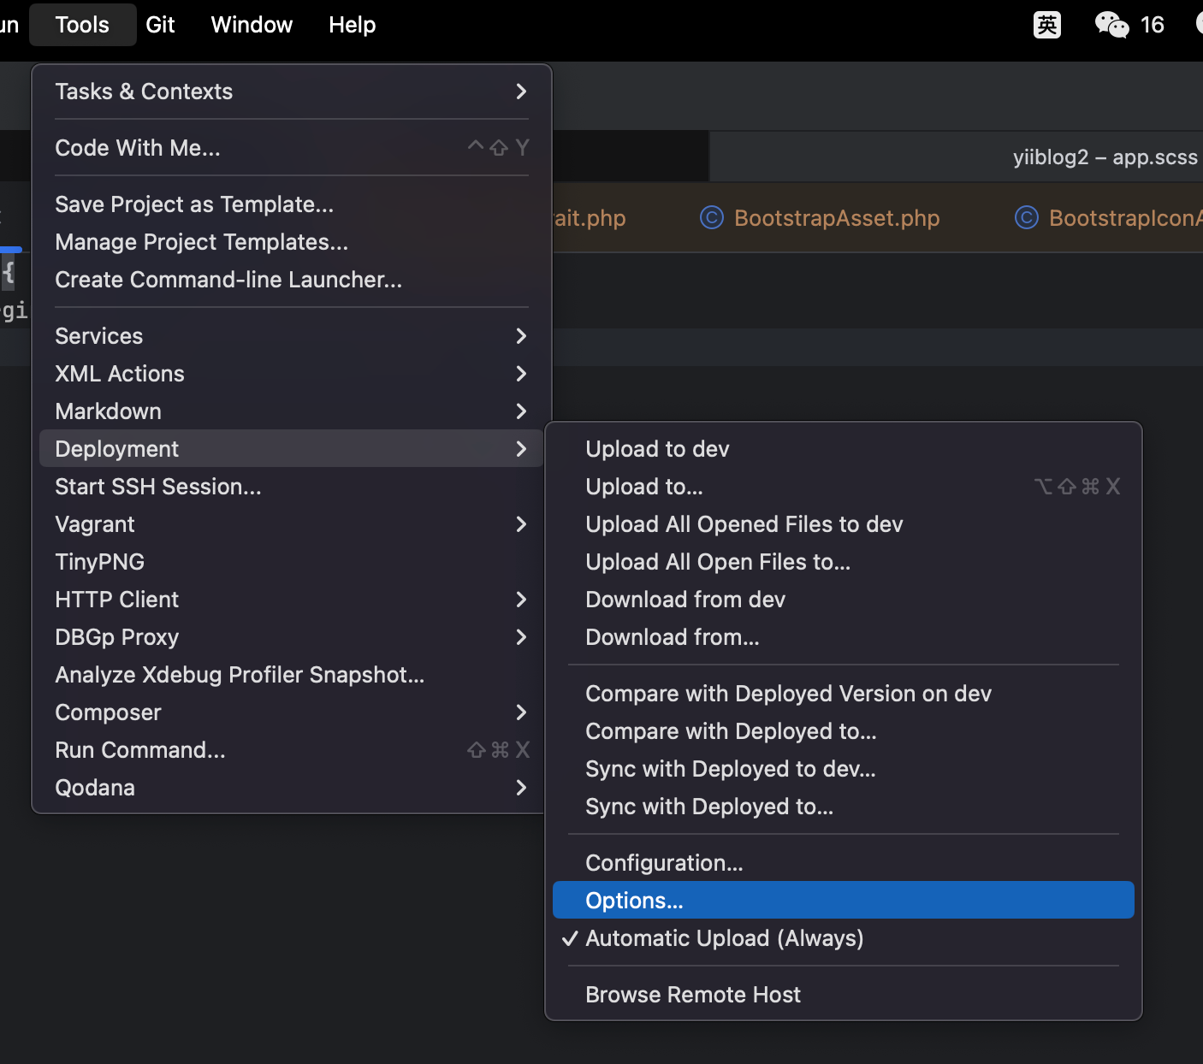Click the WeChat icon in menu bar

coord(1111,25)
